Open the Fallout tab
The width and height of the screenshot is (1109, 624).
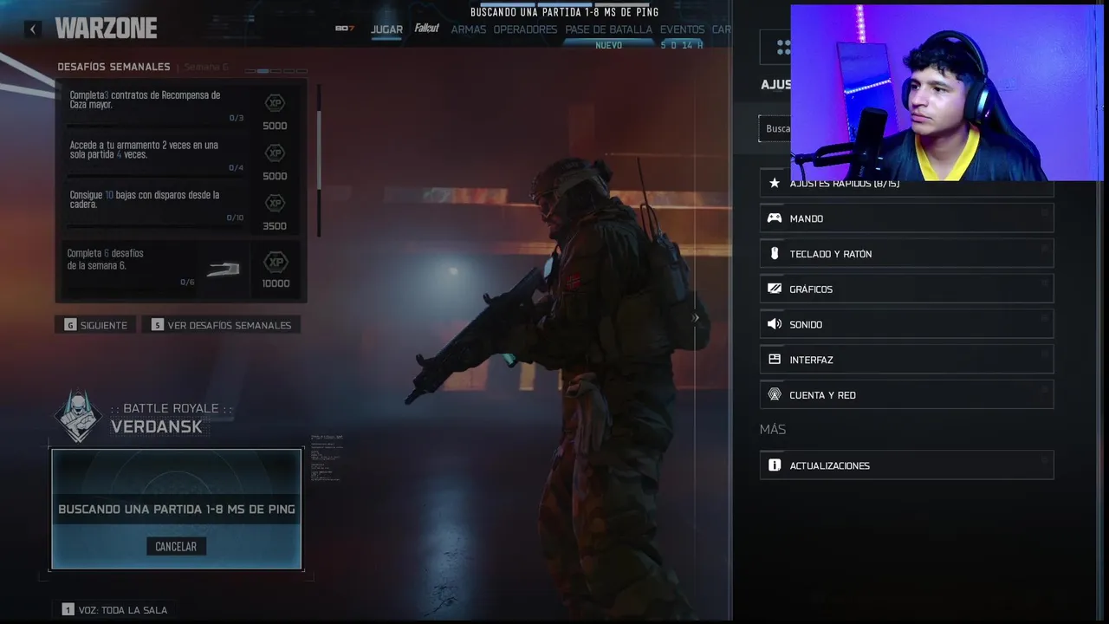(x=426, y=29)
